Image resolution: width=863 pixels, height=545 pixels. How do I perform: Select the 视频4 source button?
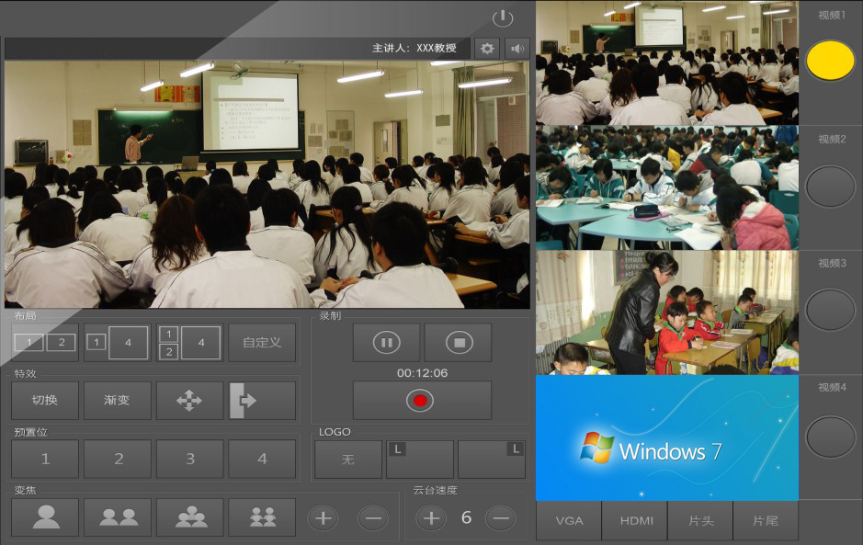coord(830,435)
